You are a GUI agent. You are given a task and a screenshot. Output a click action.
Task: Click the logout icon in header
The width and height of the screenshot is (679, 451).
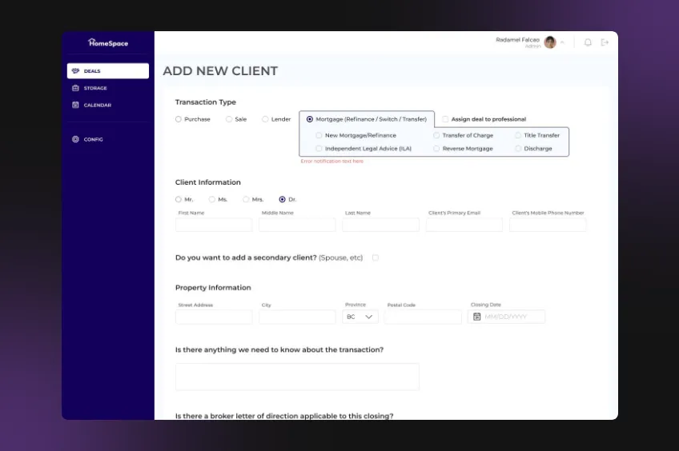[x=605, y=42]
